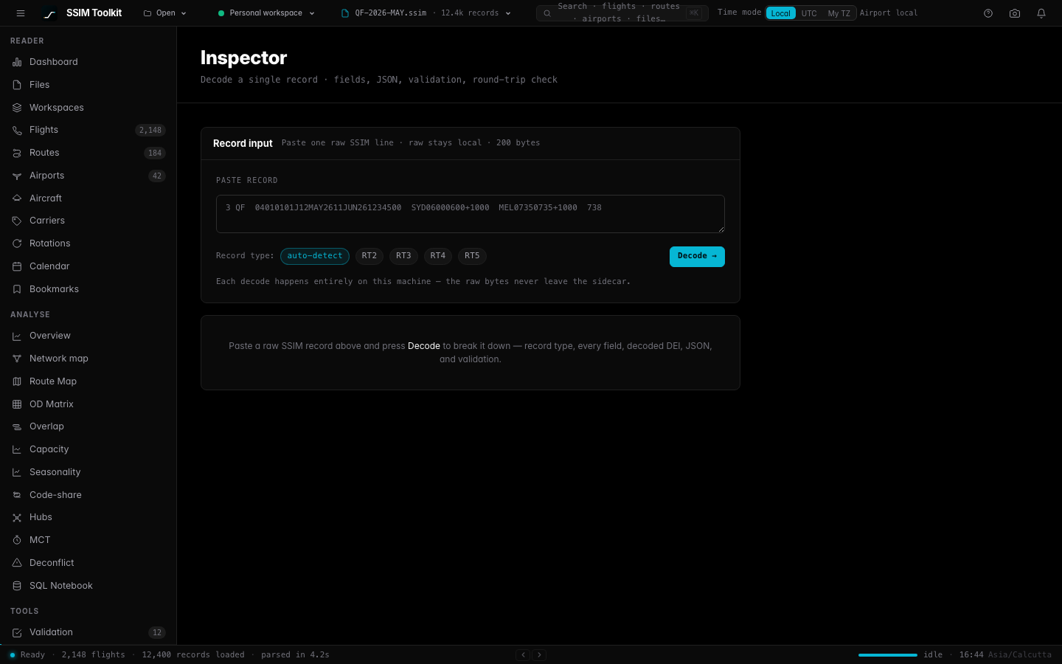1062x664 pixels.
Task: Go to next via status bar chevron
Action: pyautogui.click(x=539, y=654)
